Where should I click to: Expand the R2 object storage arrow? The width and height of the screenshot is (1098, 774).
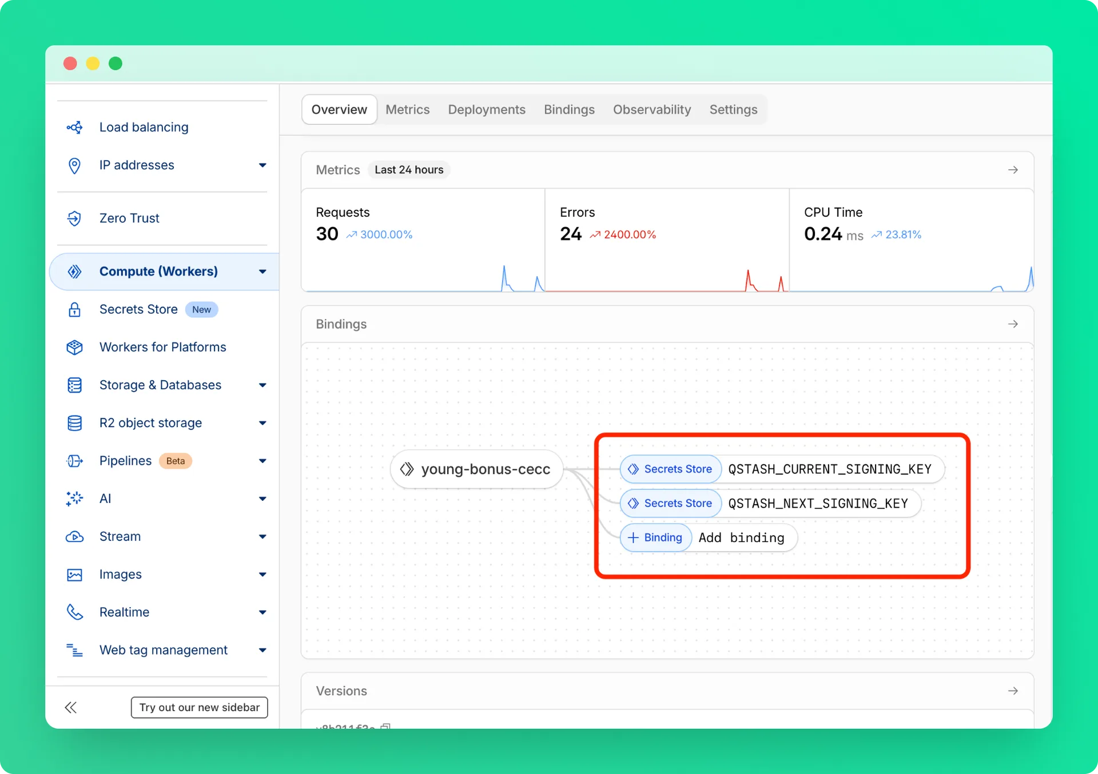coord(262,423)
